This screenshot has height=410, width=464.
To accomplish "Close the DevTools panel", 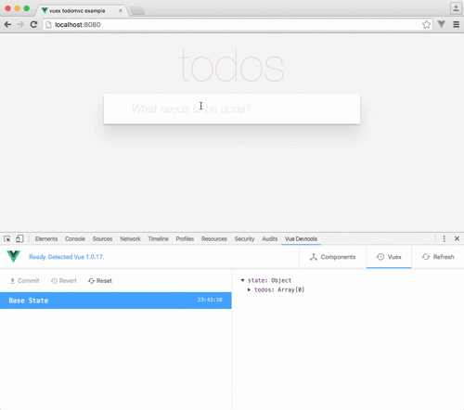I will (457, 238).
